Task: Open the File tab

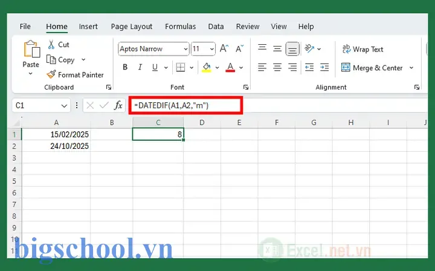Action: 25,27
